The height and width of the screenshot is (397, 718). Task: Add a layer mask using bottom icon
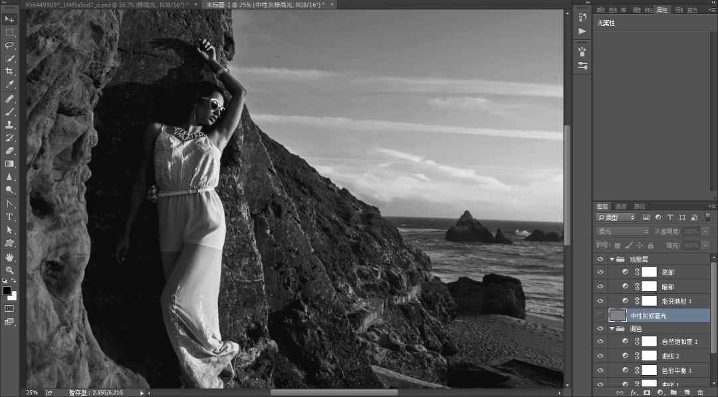646,392
